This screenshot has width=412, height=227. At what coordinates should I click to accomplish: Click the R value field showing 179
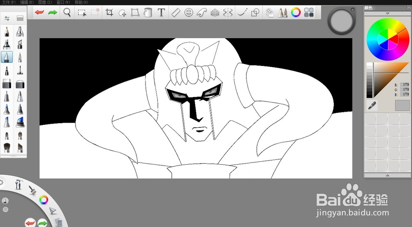(405, 85)
